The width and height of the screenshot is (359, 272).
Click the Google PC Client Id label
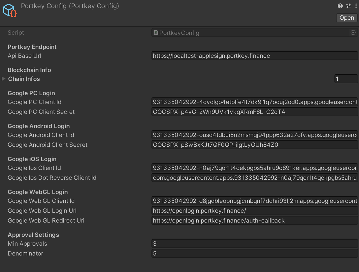(x=34, y=102)
